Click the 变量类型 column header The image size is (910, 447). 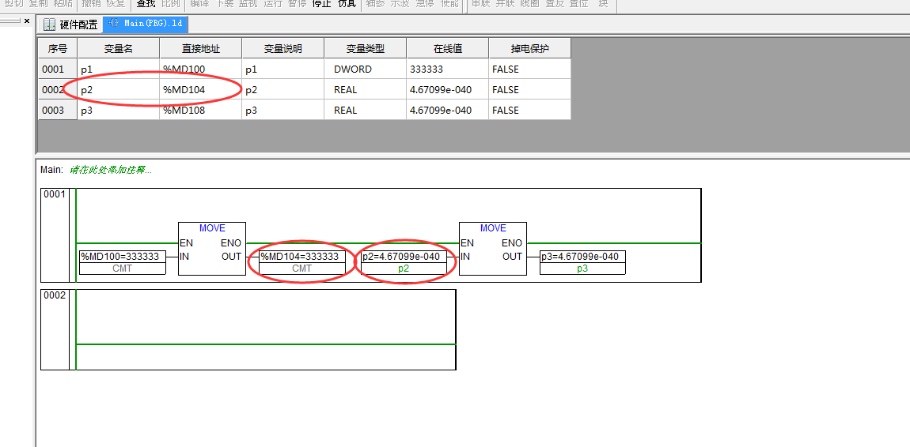point(365,48)
